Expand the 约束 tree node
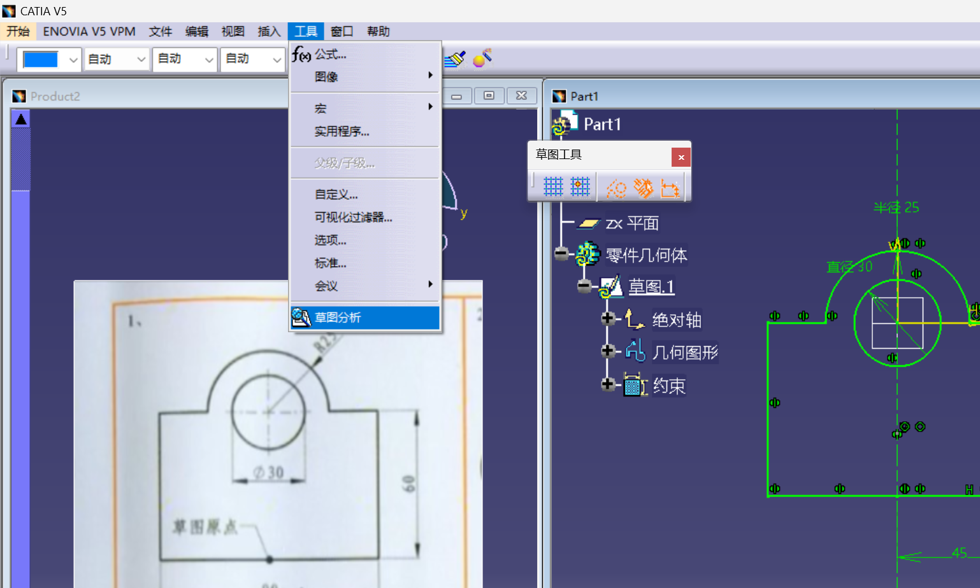The height and width of the screenshot is (588, 980). (608, 384)
